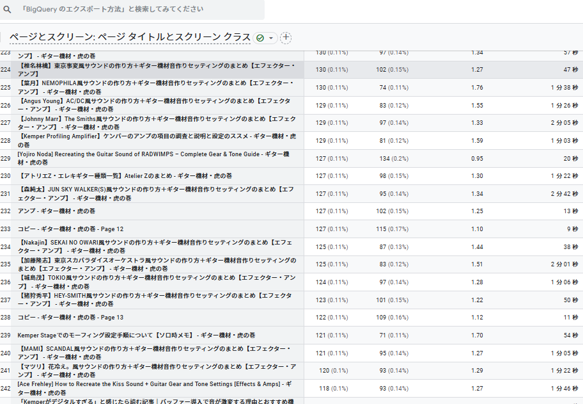Focus the BigQuery search input field

(134, 10)
